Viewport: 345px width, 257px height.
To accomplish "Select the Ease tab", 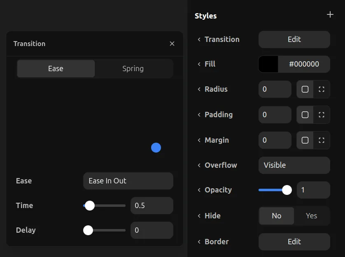I will tap(56, 69).
